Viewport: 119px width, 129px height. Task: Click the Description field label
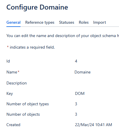tap(17, 83)
